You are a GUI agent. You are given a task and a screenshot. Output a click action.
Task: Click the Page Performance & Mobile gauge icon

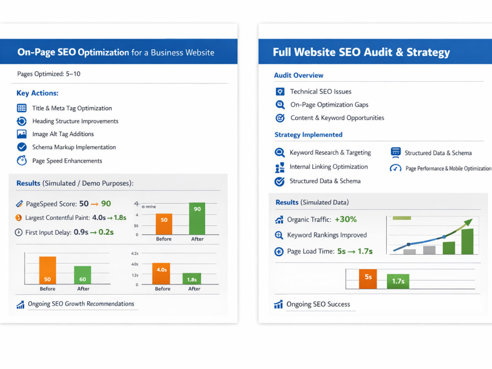pyautogui.click(x=396, y=168)
